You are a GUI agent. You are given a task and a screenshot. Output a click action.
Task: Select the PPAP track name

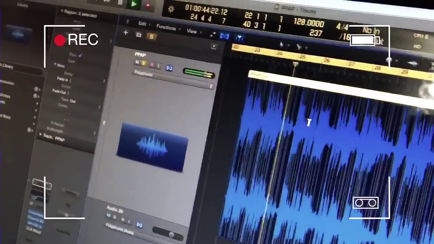click(140, 55)
